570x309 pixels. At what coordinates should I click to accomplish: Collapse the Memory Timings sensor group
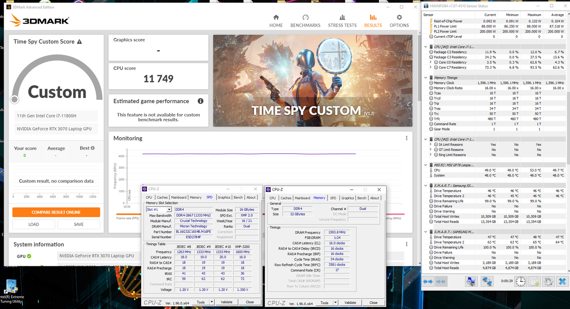(x=425, y=77)
